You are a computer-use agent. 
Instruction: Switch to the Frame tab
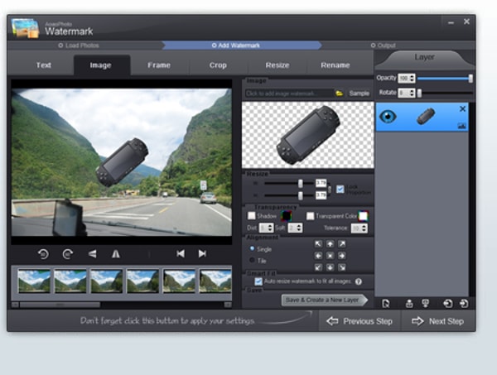click(159, 65)
